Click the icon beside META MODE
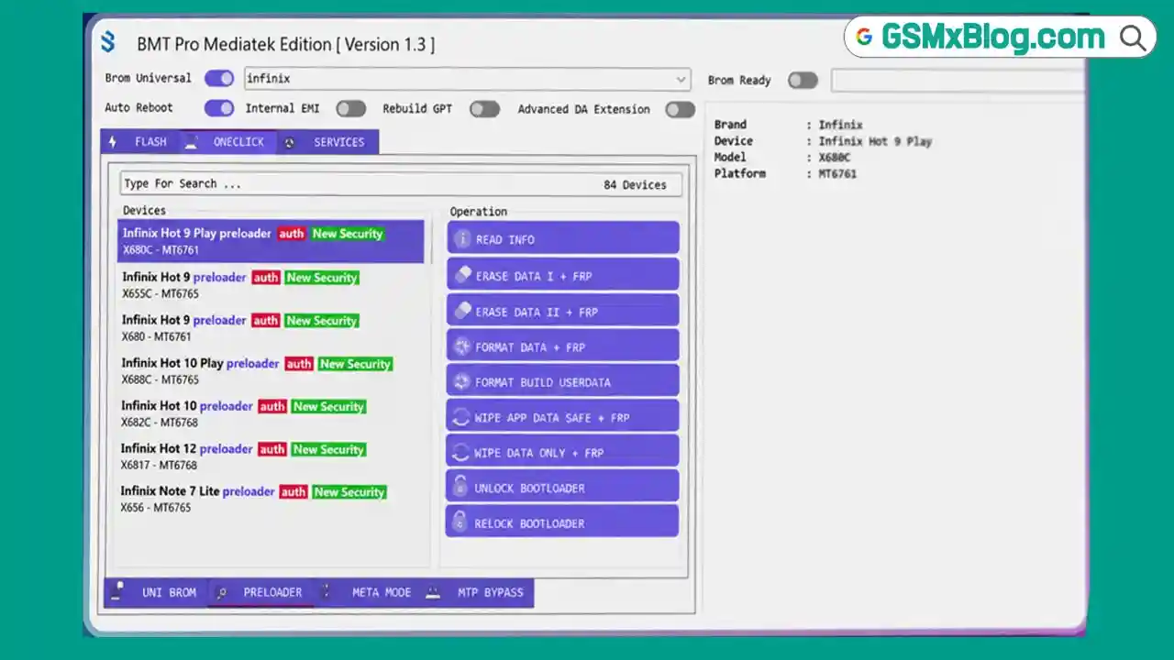The height and width of the screenshot is (660, 1174). click(x=326, y=592)
